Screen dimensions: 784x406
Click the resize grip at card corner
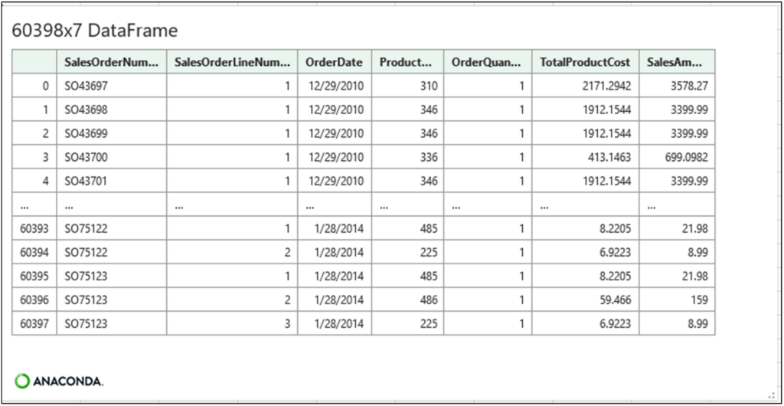pos(771,395)
